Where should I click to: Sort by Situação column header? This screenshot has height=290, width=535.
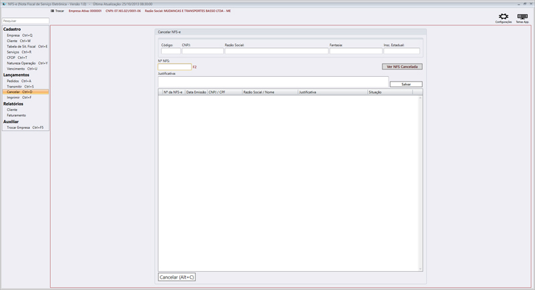point(390,92)
